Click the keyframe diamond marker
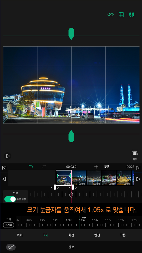The height and width of the screenshot is (253, 142). point(71,195)
